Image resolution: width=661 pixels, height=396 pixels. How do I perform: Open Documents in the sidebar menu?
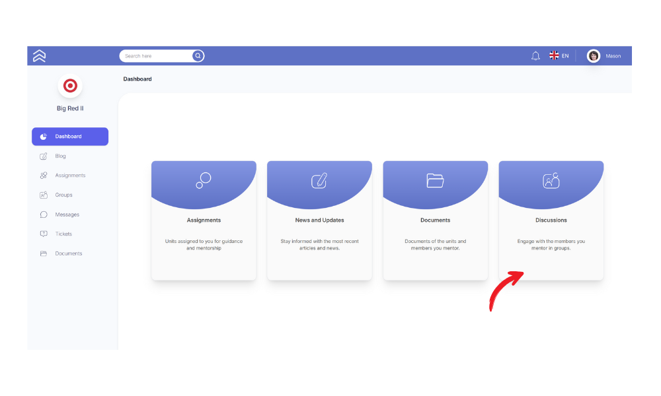click(x=70, y=253)
